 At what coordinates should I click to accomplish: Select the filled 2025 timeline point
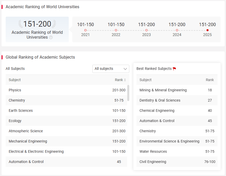point(208,30)
